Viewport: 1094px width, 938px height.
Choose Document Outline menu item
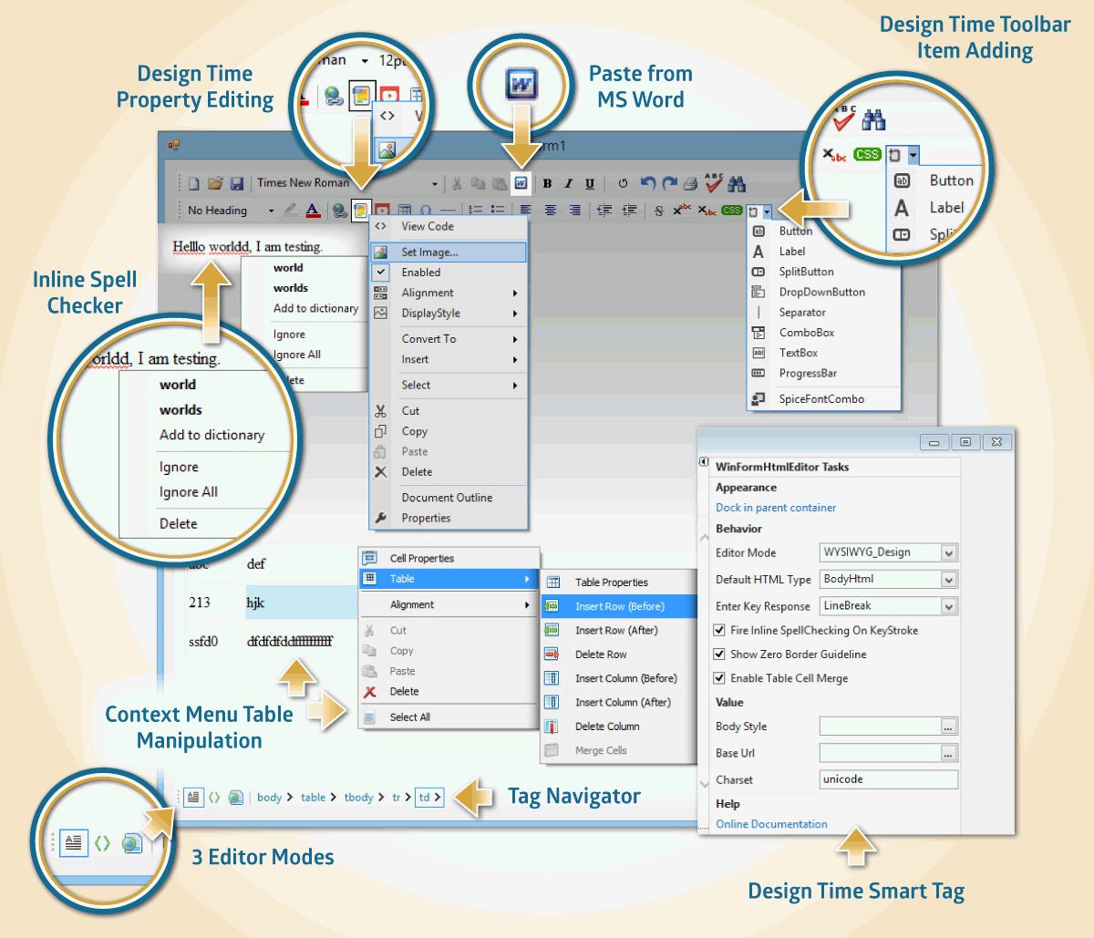pyautogui.click(x=449, y=498)
